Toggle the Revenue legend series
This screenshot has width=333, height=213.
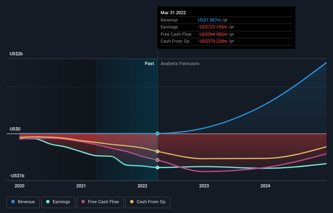pyautogui.click(x=23, y=202)
